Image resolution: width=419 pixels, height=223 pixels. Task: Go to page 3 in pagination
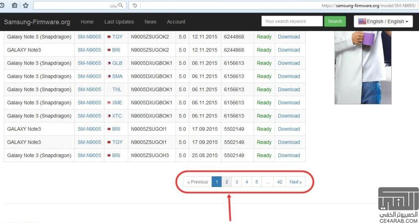237,182
